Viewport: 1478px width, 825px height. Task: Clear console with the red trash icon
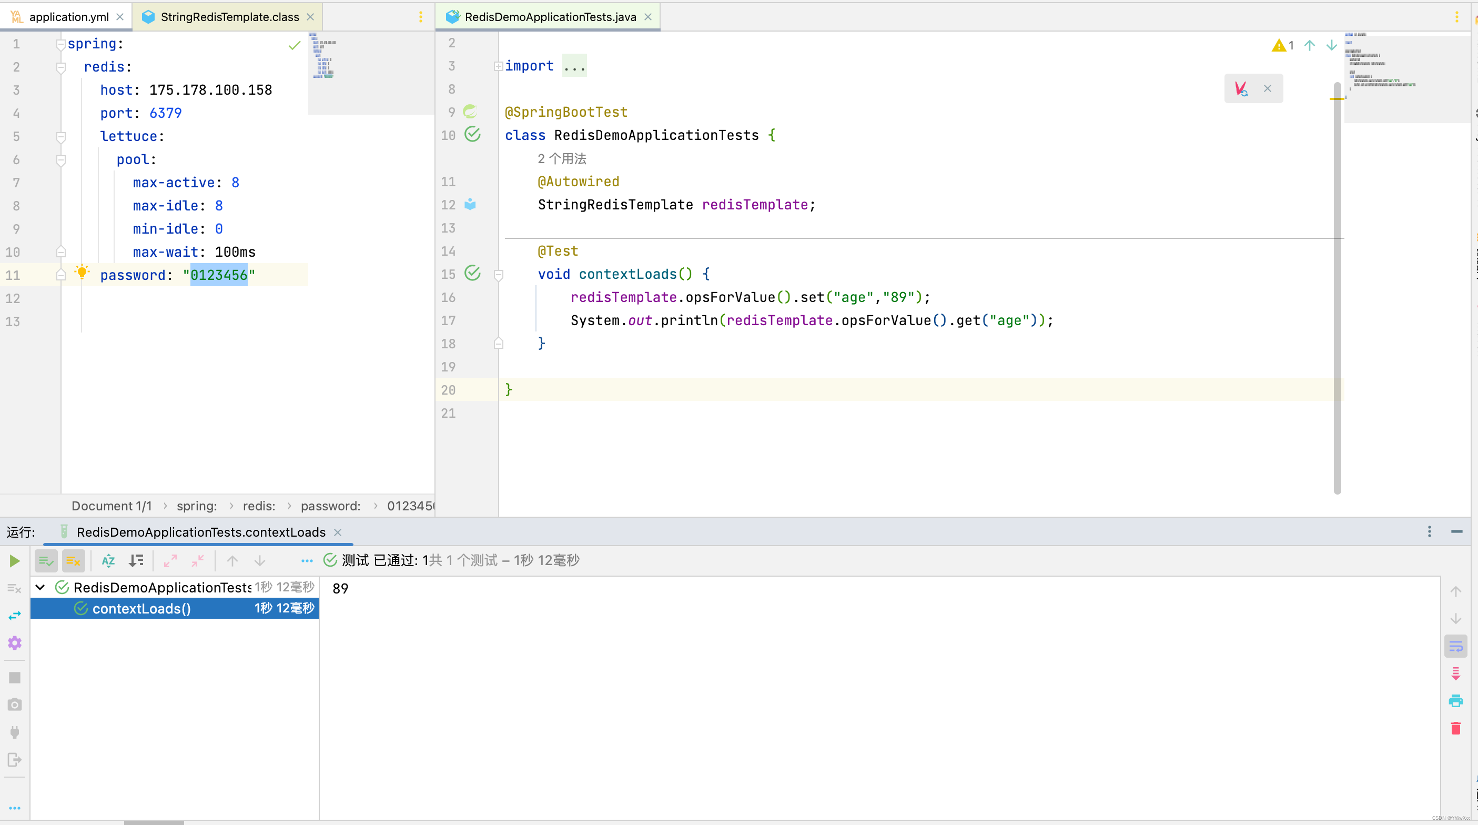click(1455, 729)
